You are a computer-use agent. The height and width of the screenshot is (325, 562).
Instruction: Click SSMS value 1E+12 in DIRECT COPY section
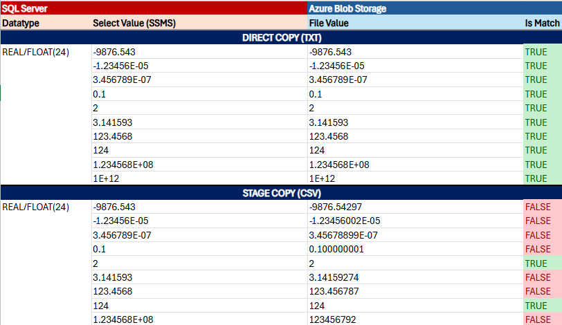point(199,178)
